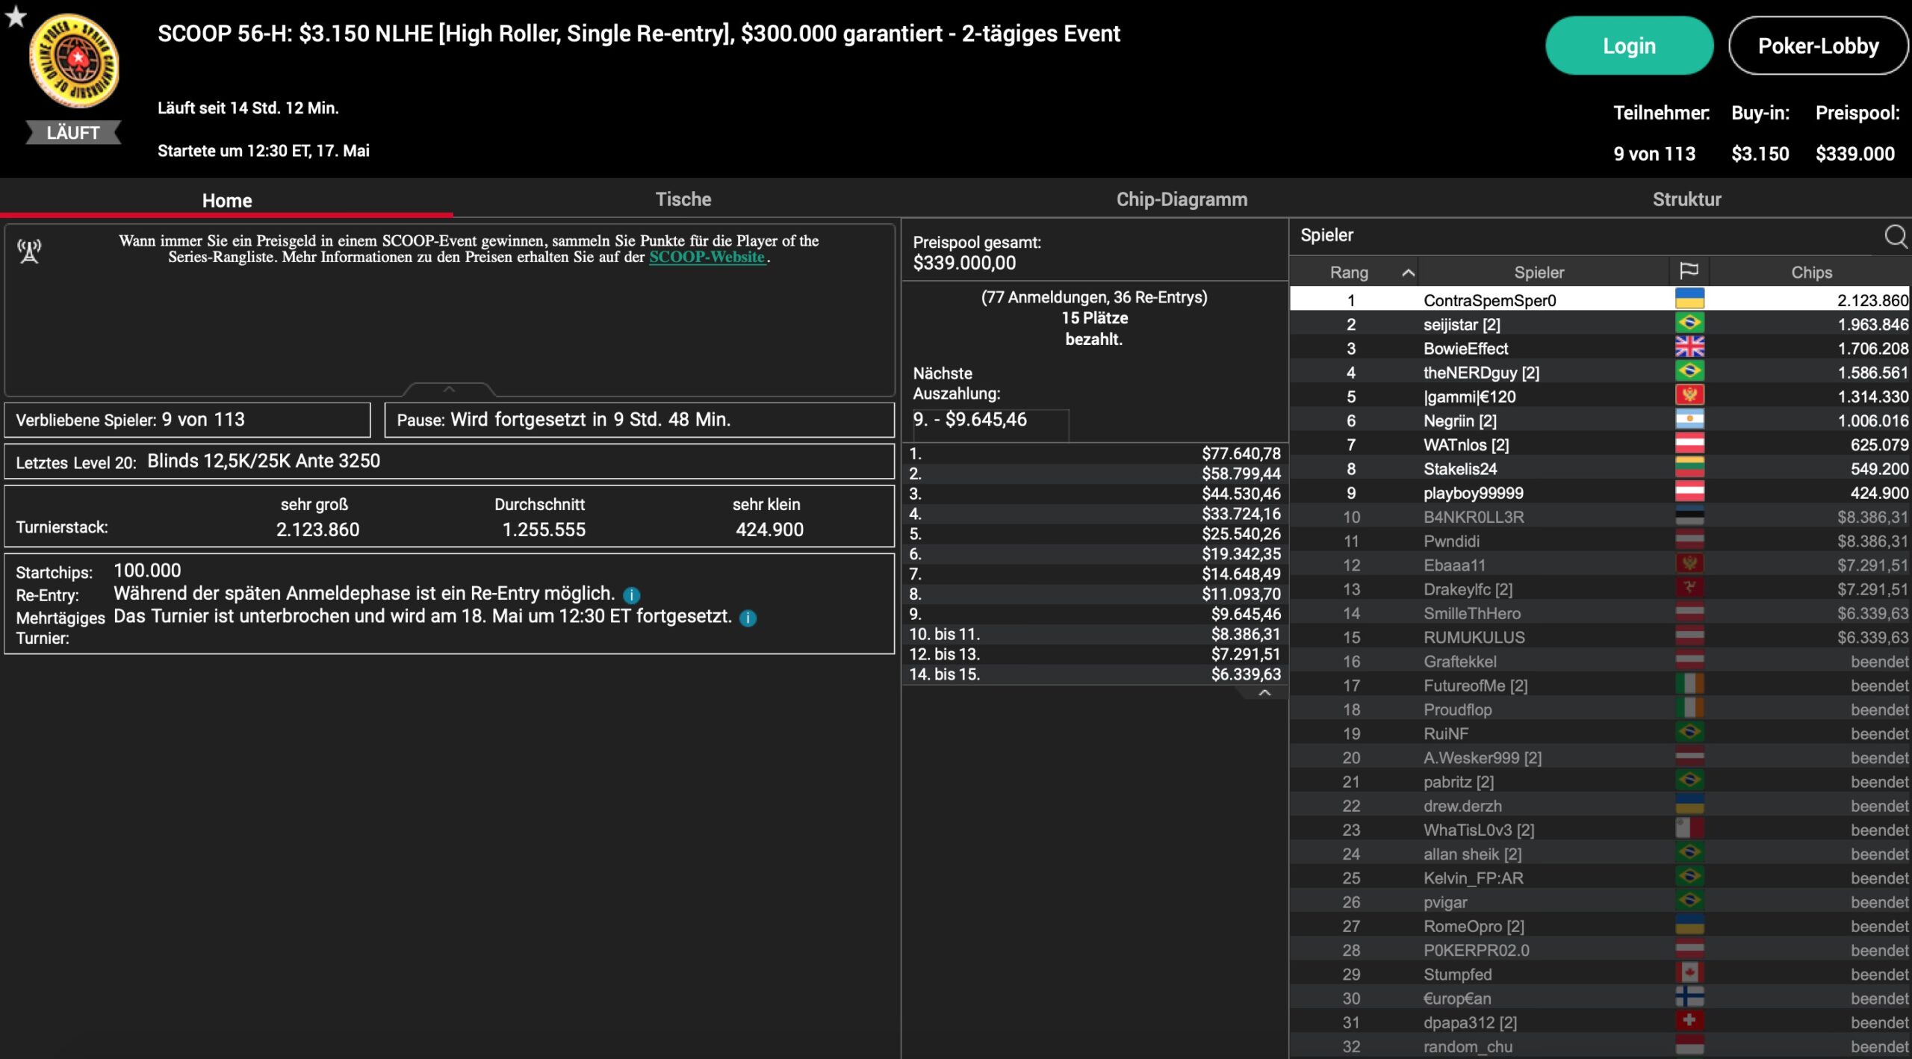Click the UK flag beside BowieEffect
The image size is (1912, 1059).
click(1689, 348)
